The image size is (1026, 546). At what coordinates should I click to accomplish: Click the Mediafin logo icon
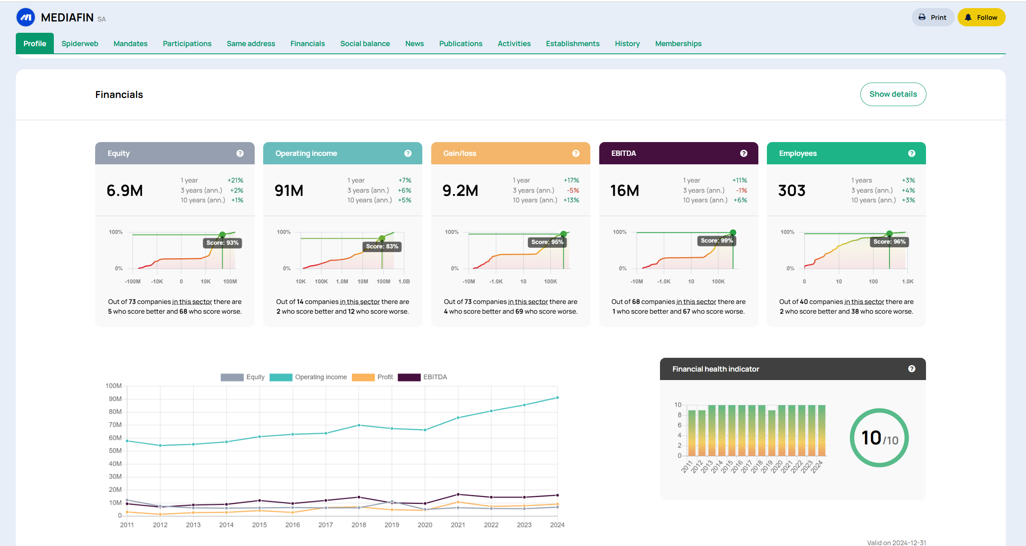(26, 17)
